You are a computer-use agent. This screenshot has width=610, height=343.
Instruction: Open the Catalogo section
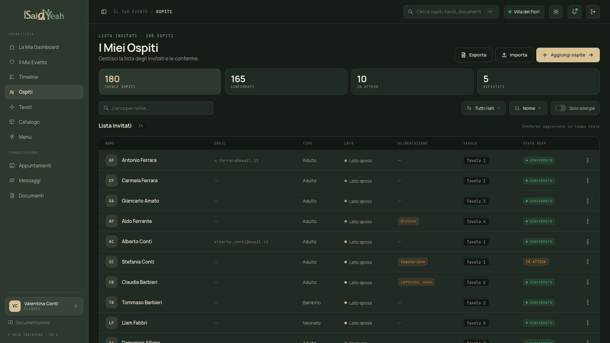pyautogui.click(x=44, y=122)
